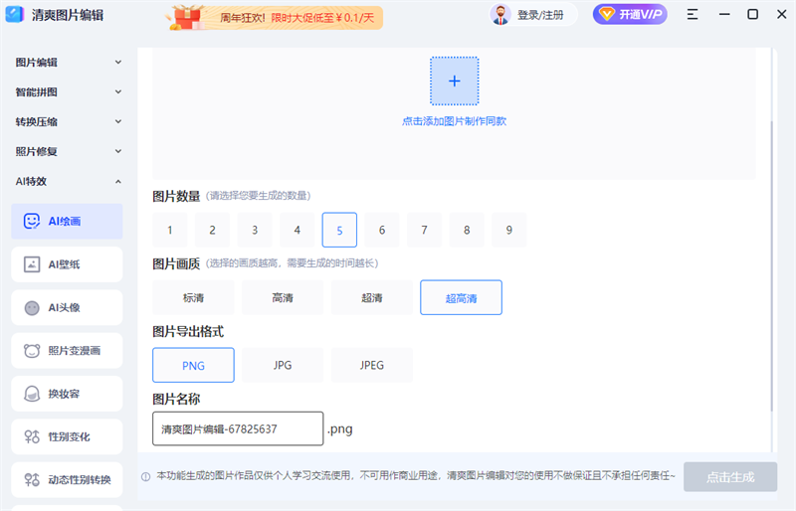Select the AI壁纸 picture icon
This screenshot has height=511, width=796.
[32, 264]
